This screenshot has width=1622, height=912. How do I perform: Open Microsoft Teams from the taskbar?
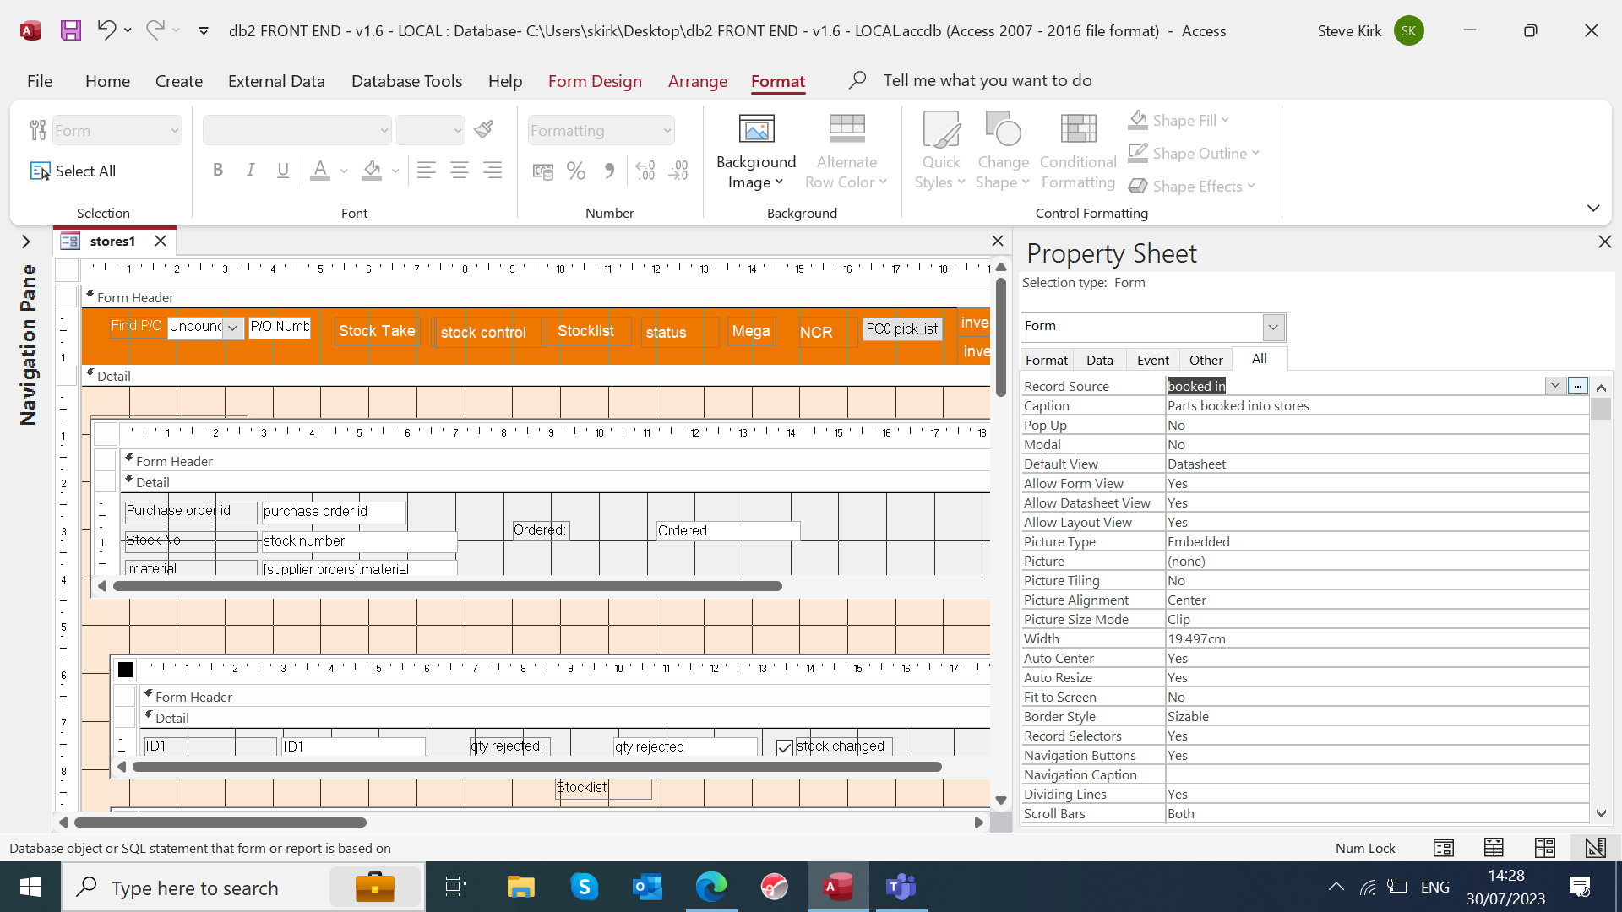pyautogui.click(x=901, y=887)
